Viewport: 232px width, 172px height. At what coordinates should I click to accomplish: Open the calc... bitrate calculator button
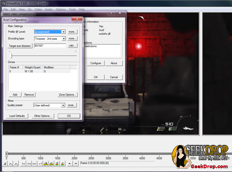72,45
